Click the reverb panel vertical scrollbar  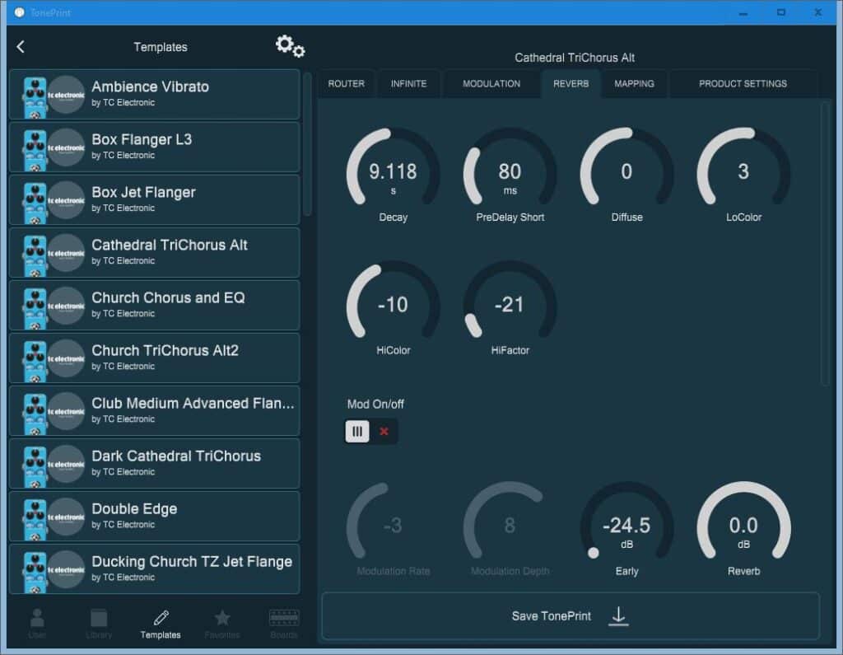[x=825, y=243]
